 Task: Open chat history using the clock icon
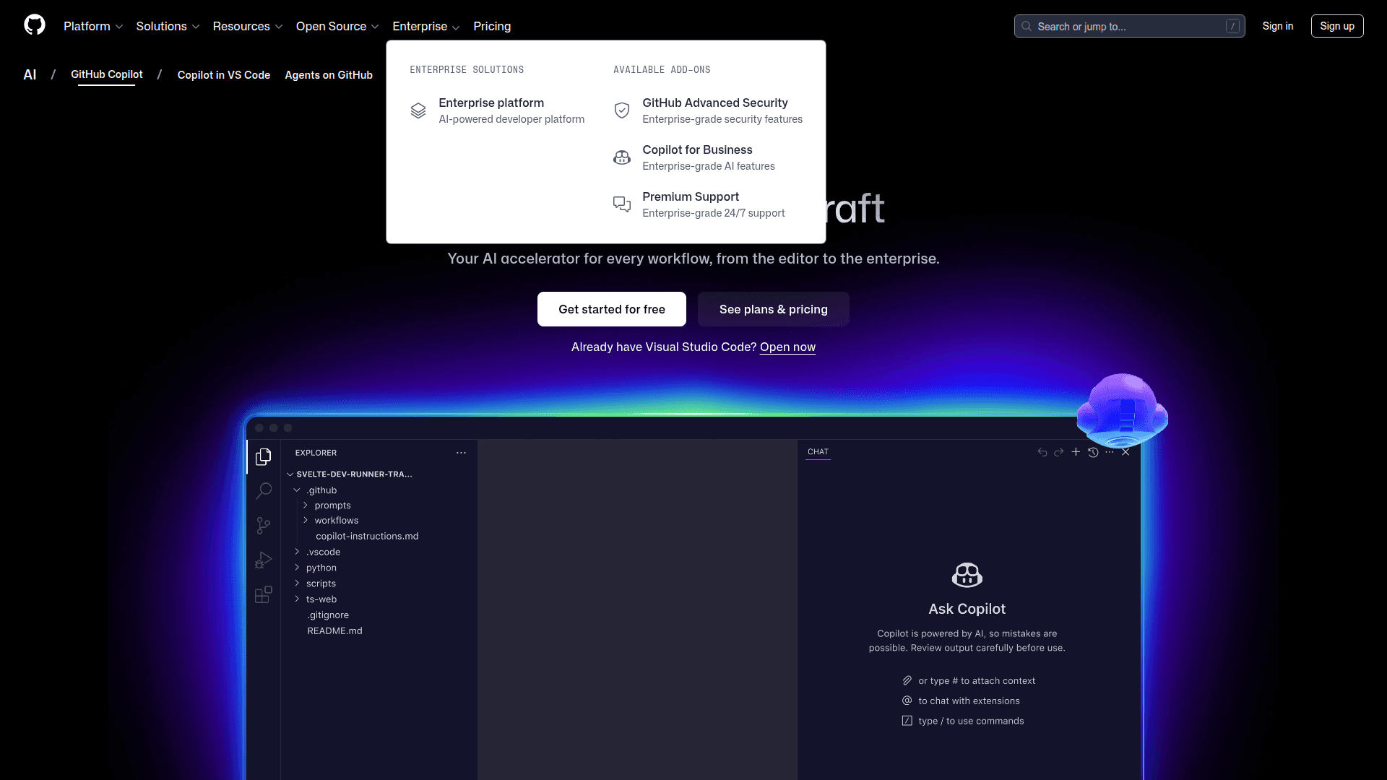tap(1093, 452)
